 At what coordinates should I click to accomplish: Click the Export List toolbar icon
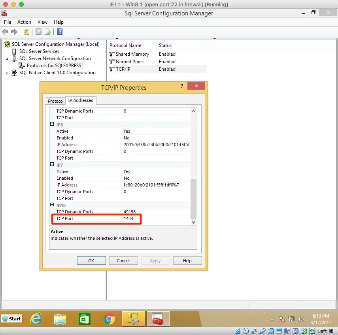[x=48, y=32]
